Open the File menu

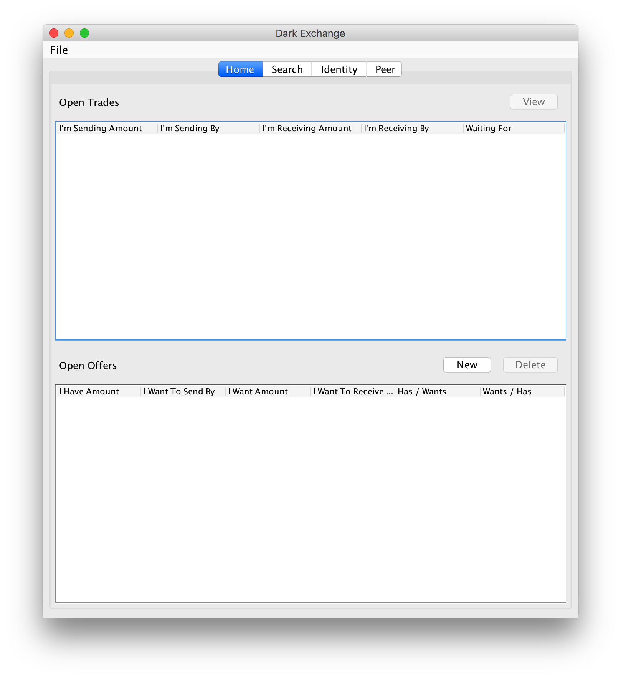point(59,50)
